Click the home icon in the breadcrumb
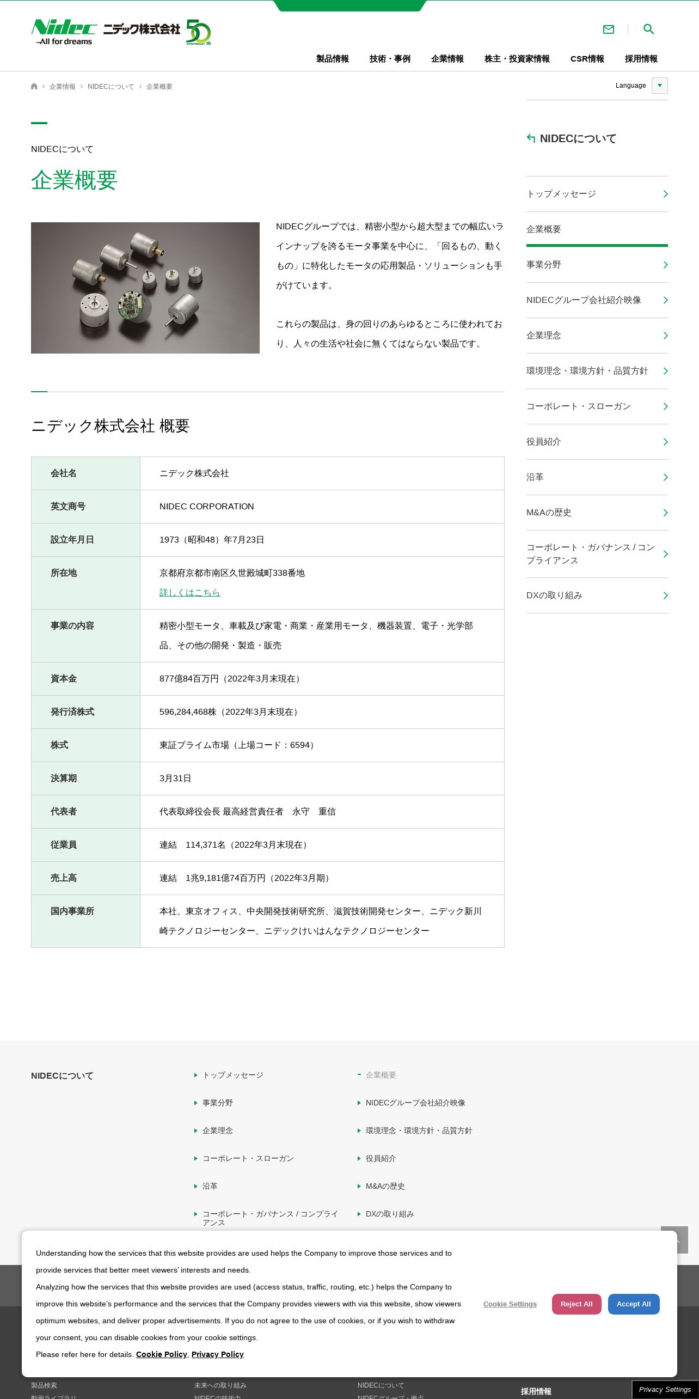Viewport: 699px width, 1399px height. click(x=34, y=87)
